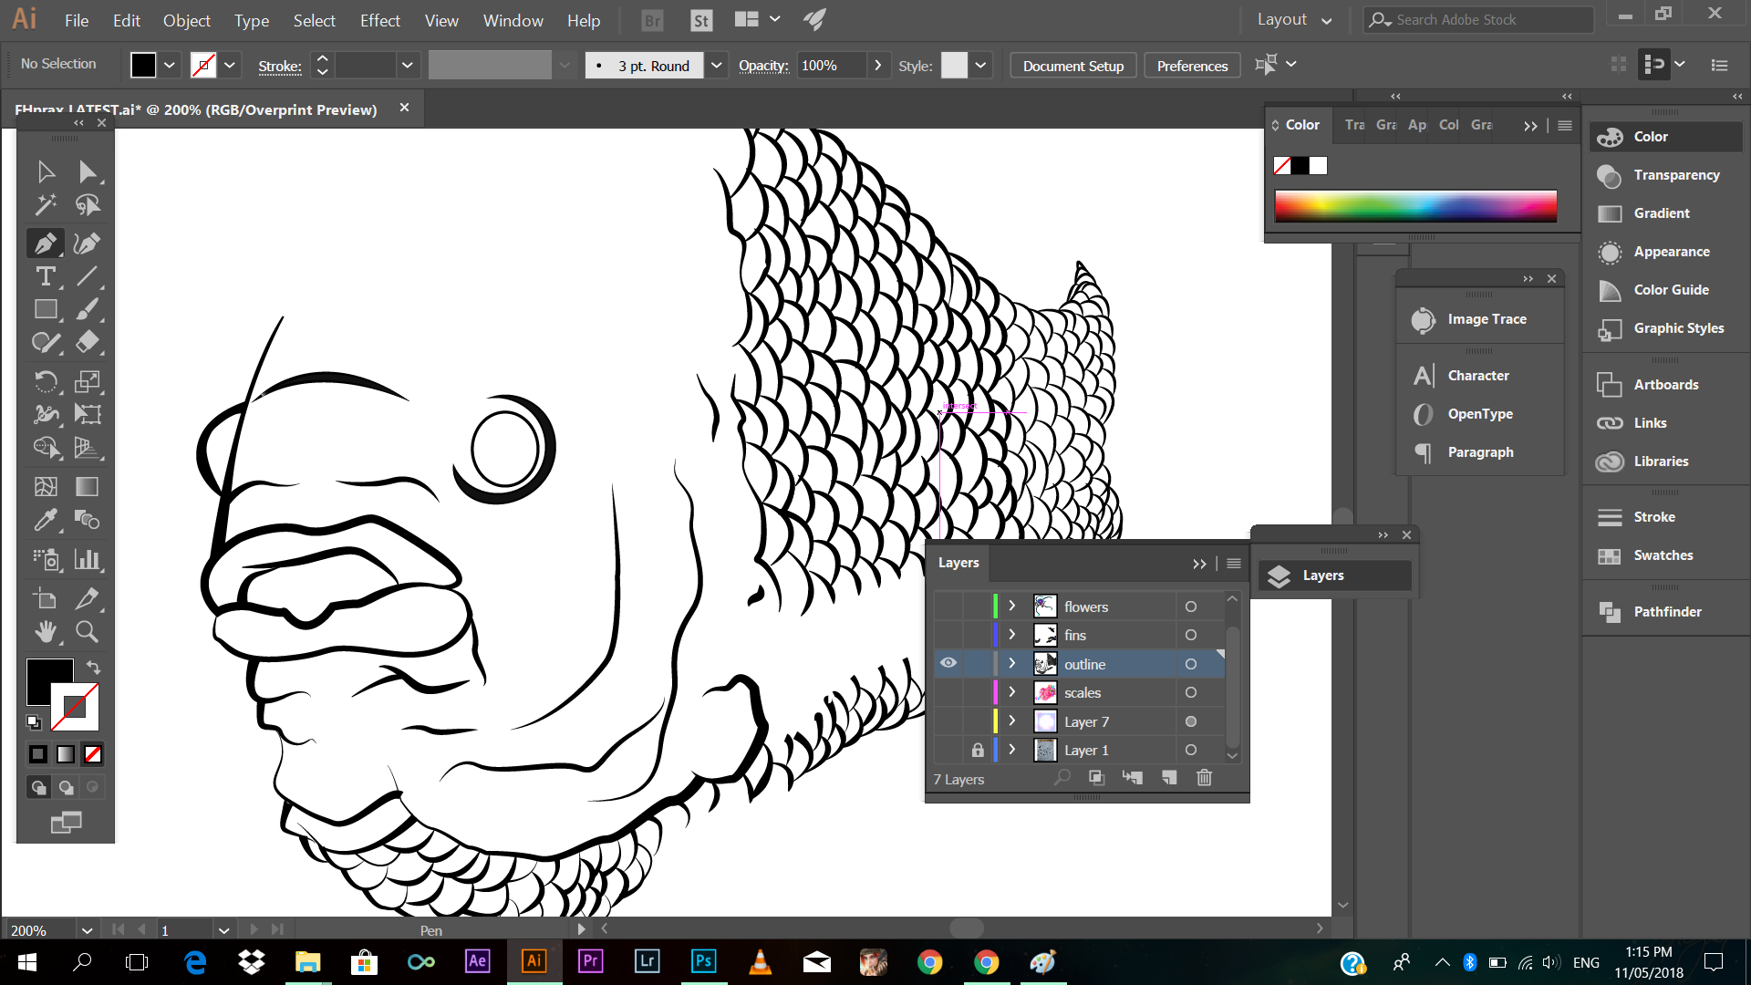Select the Scale tool
The height and width of the screenshot is (985, 1751).
(88, 381)
